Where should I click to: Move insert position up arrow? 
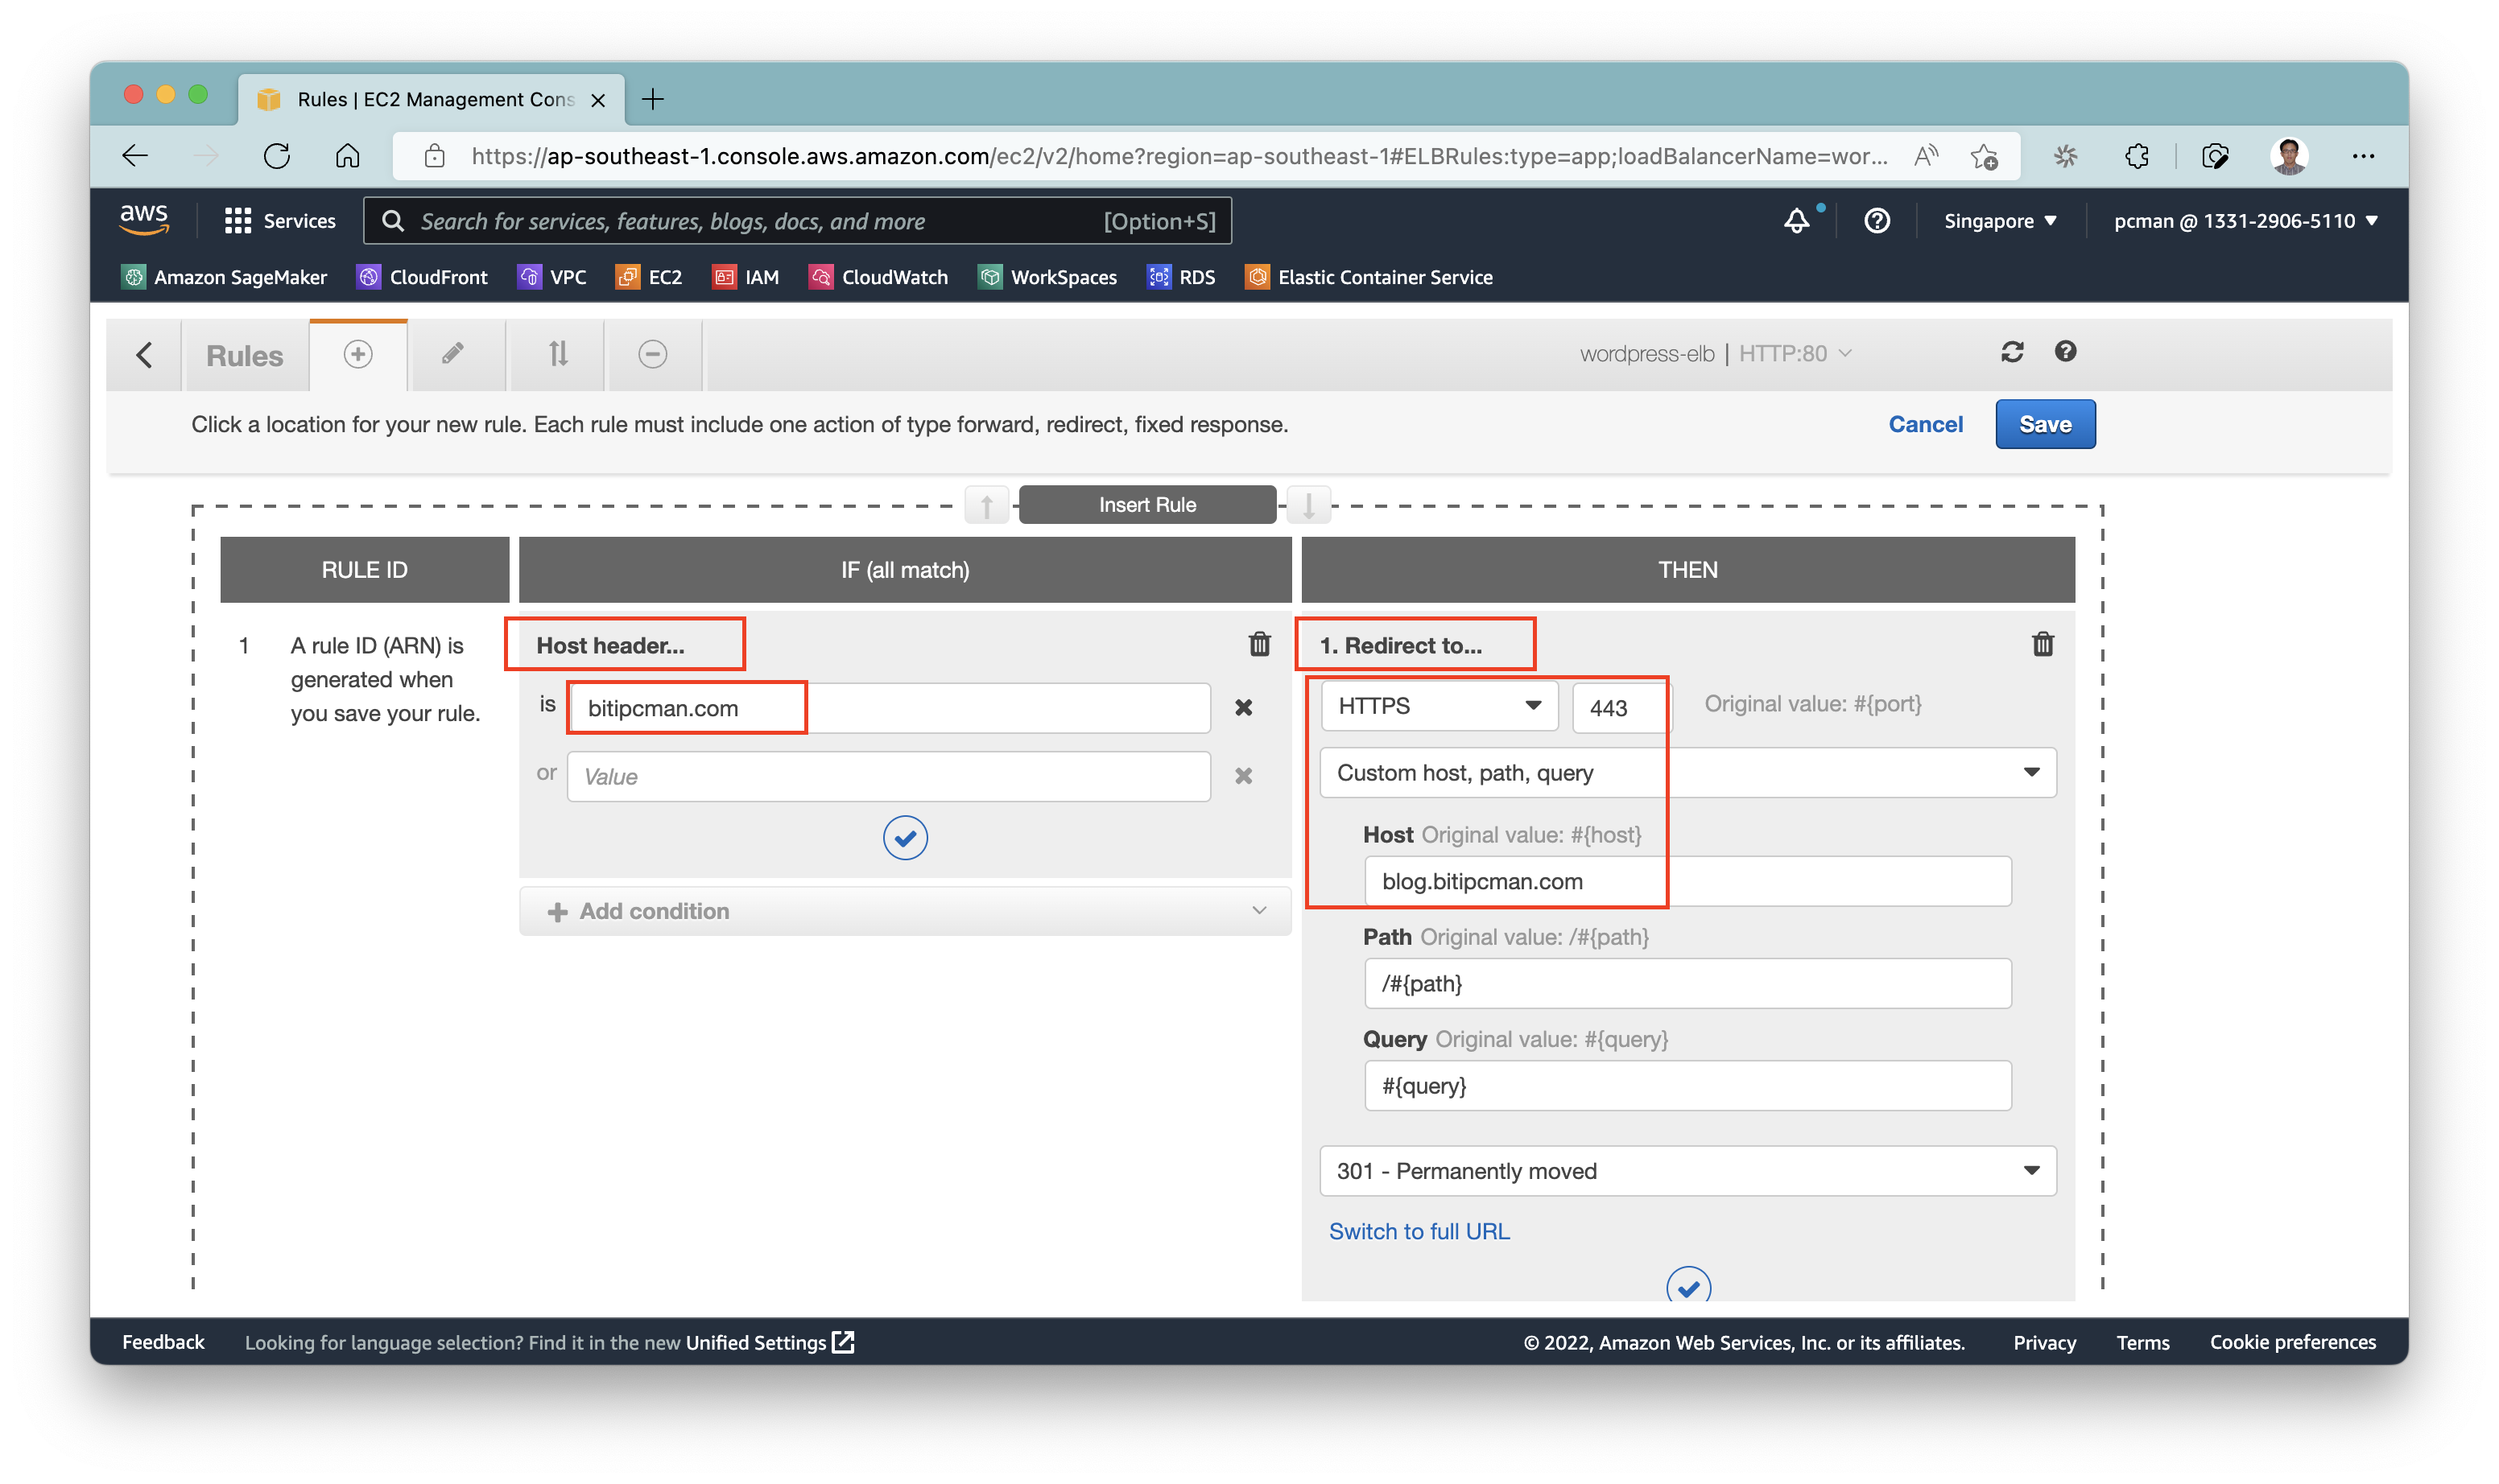(x=986, y=505)
